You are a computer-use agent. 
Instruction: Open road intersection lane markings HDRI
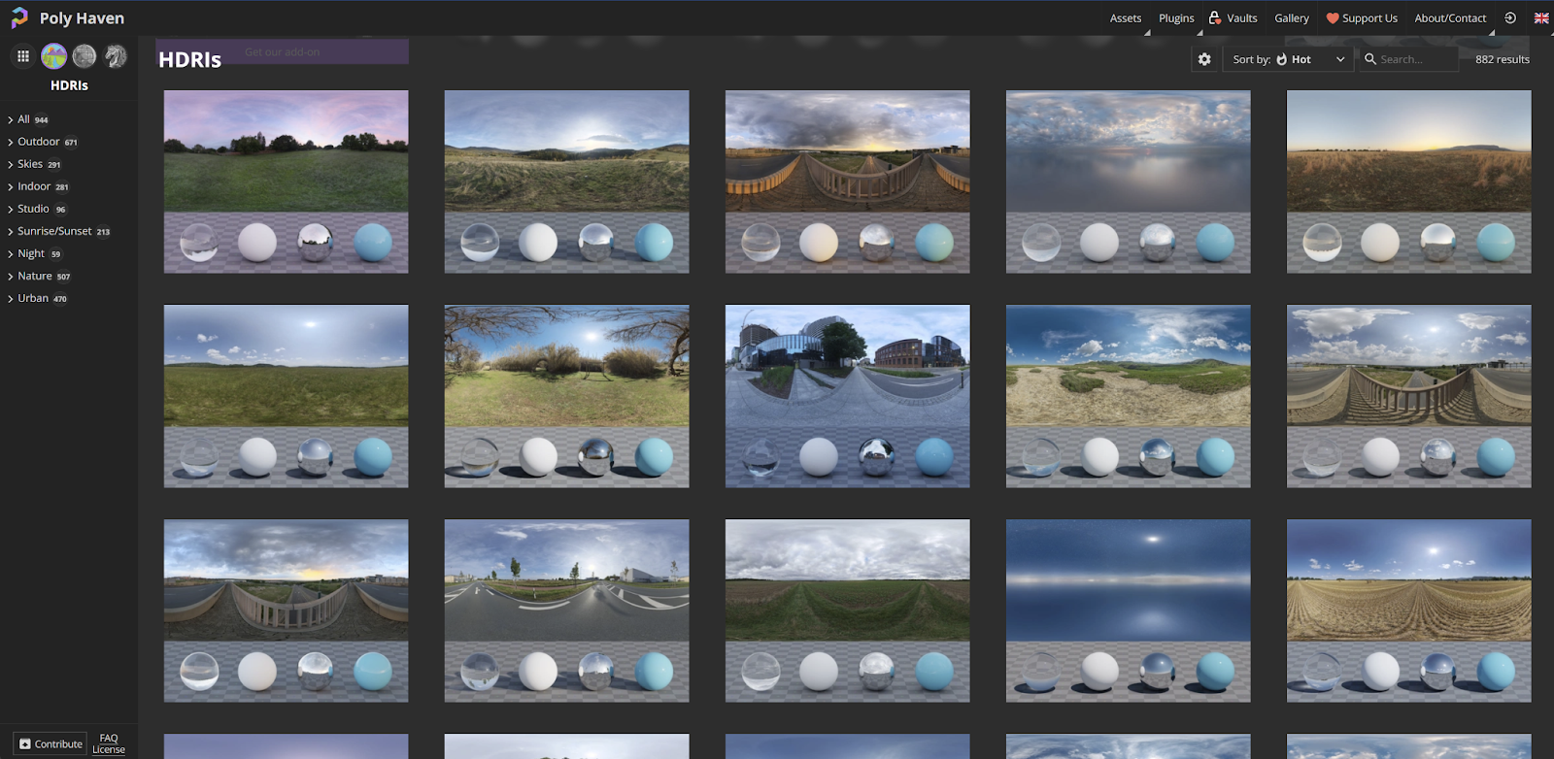pyautogui.click(x=566, y=610)
